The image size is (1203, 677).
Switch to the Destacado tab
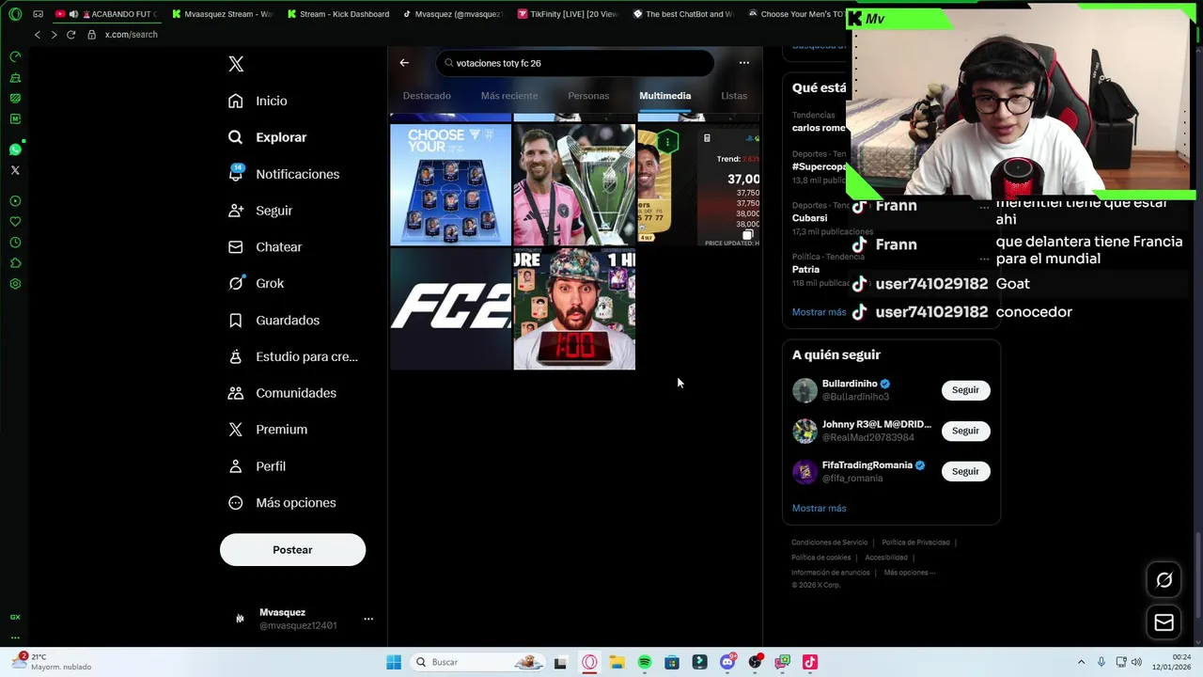point(427,96)
